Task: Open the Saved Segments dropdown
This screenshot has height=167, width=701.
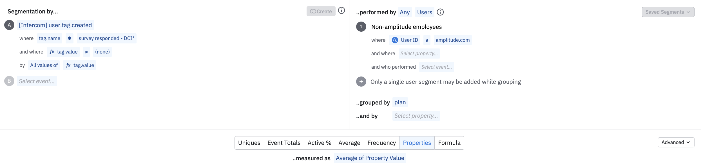Action: point(668,12)
